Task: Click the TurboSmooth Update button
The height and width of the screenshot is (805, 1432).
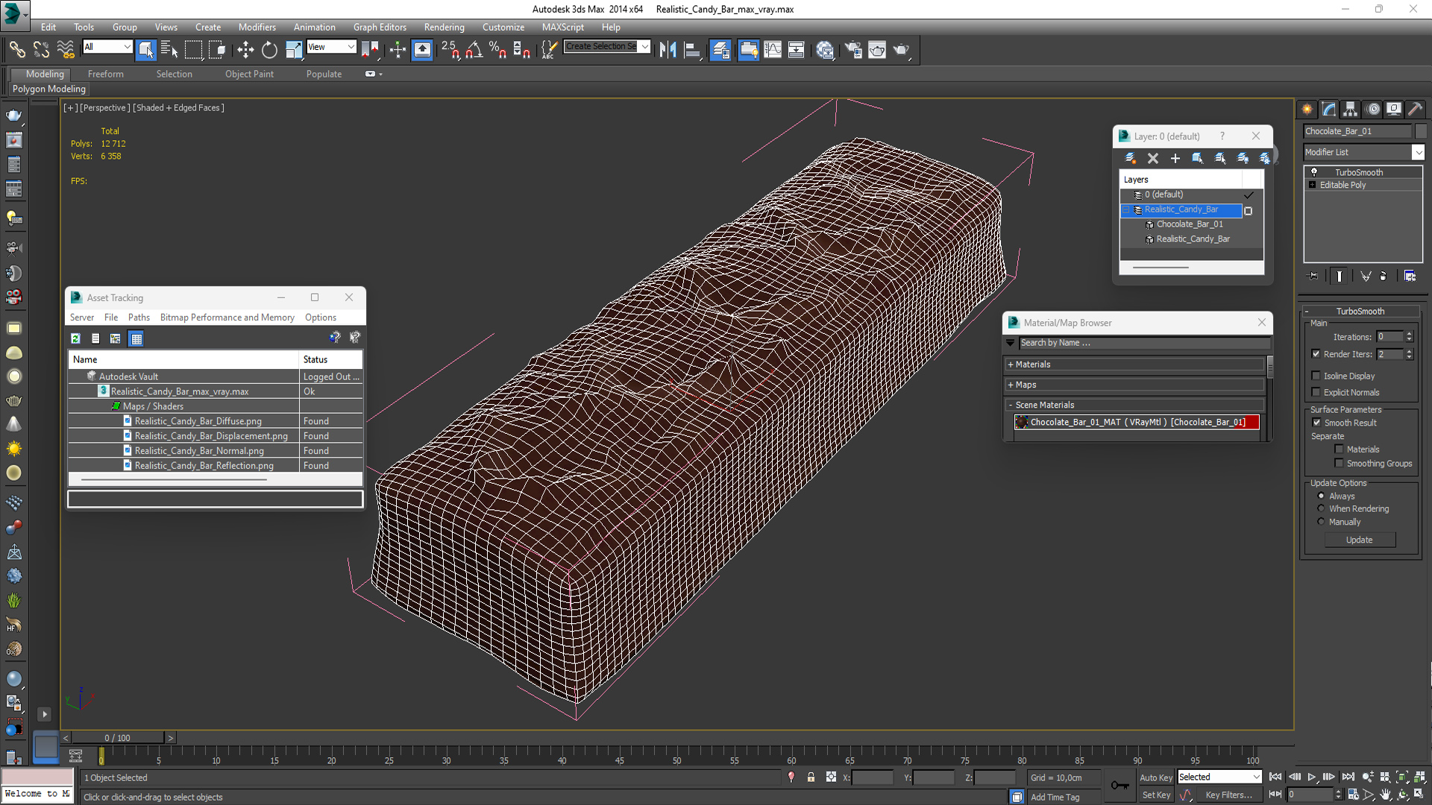Action: (x=1359, y=540)
